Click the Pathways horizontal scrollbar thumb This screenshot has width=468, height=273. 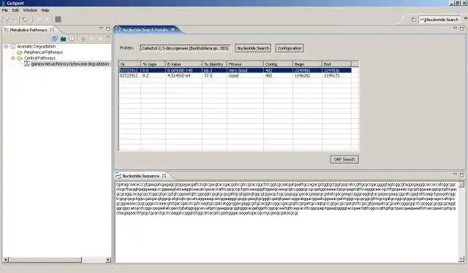(x=45, y=260)
